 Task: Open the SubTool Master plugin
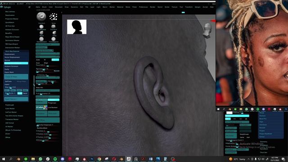coord(11,112)
